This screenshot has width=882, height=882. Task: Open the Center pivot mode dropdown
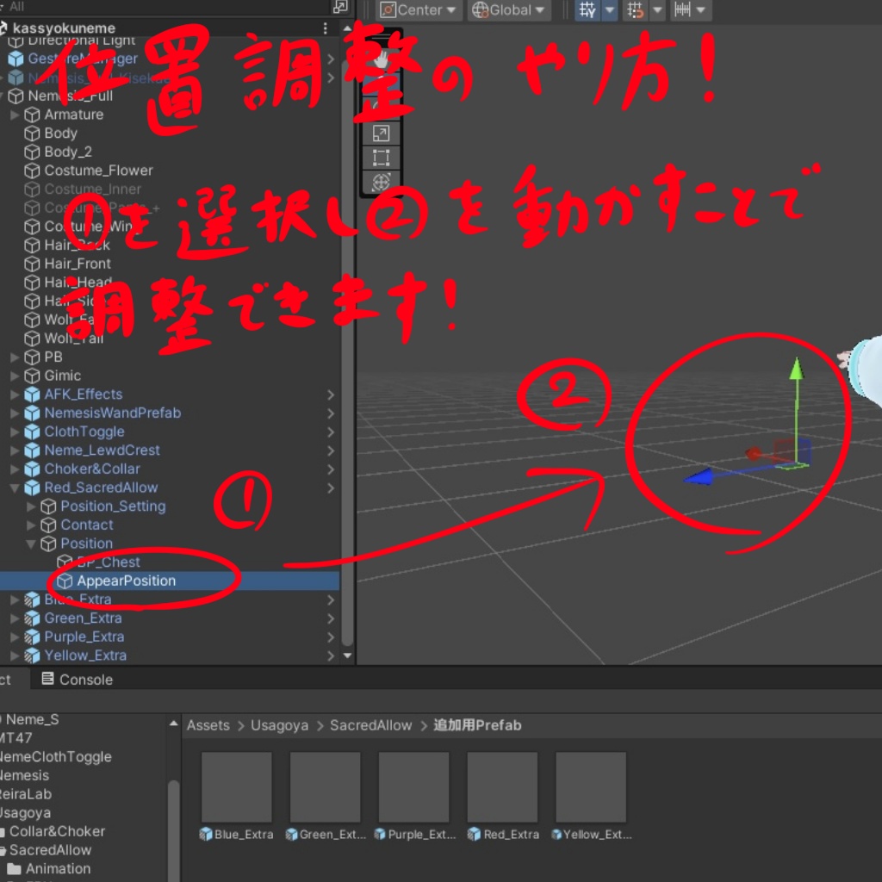click(418, 9)
